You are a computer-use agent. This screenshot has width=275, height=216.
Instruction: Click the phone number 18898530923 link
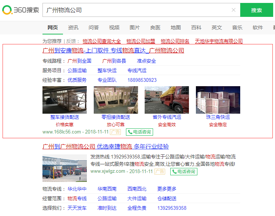click(x=142, y=80)
